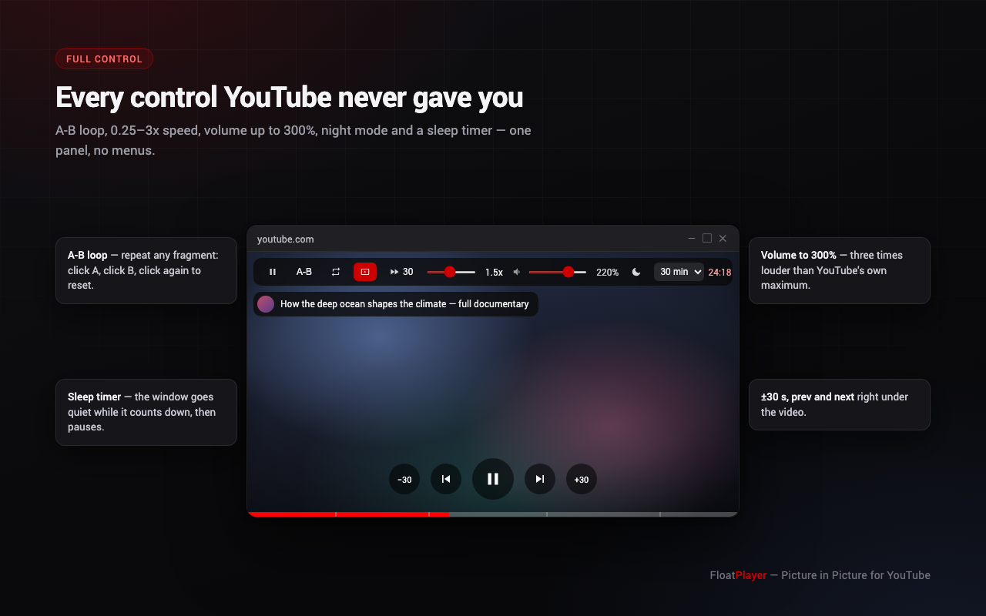Screen dimensions: 986x616
Task: Go to the previous video
Action: (x=446, y=479)
